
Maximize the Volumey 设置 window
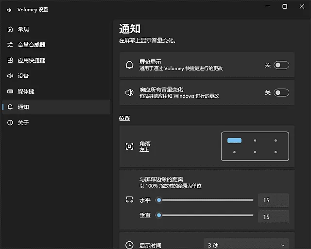[285, 6]
